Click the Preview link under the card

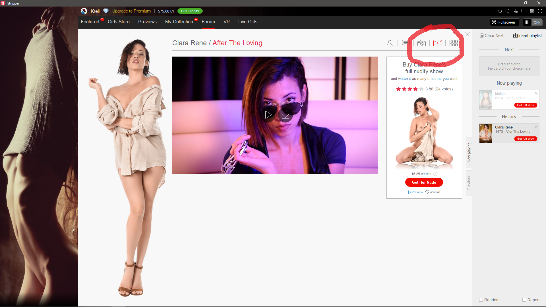(415, 192)
